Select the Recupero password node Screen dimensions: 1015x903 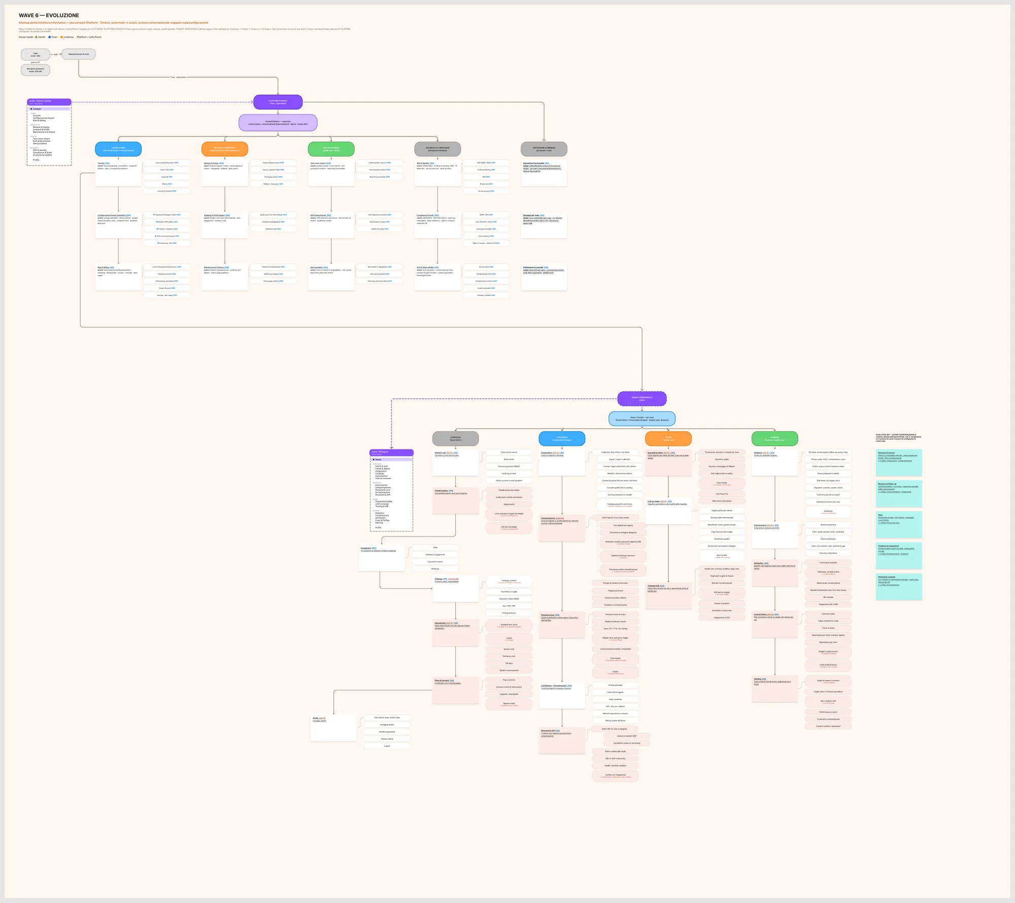pyautogui.click(x=36, y=70)
